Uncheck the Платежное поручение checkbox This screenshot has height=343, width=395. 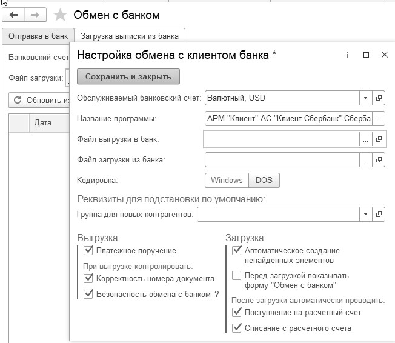(x=89, y=250)
